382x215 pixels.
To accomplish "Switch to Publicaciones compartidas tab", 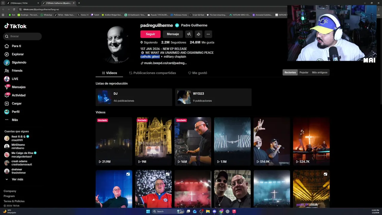I will [x=153, y=73].
